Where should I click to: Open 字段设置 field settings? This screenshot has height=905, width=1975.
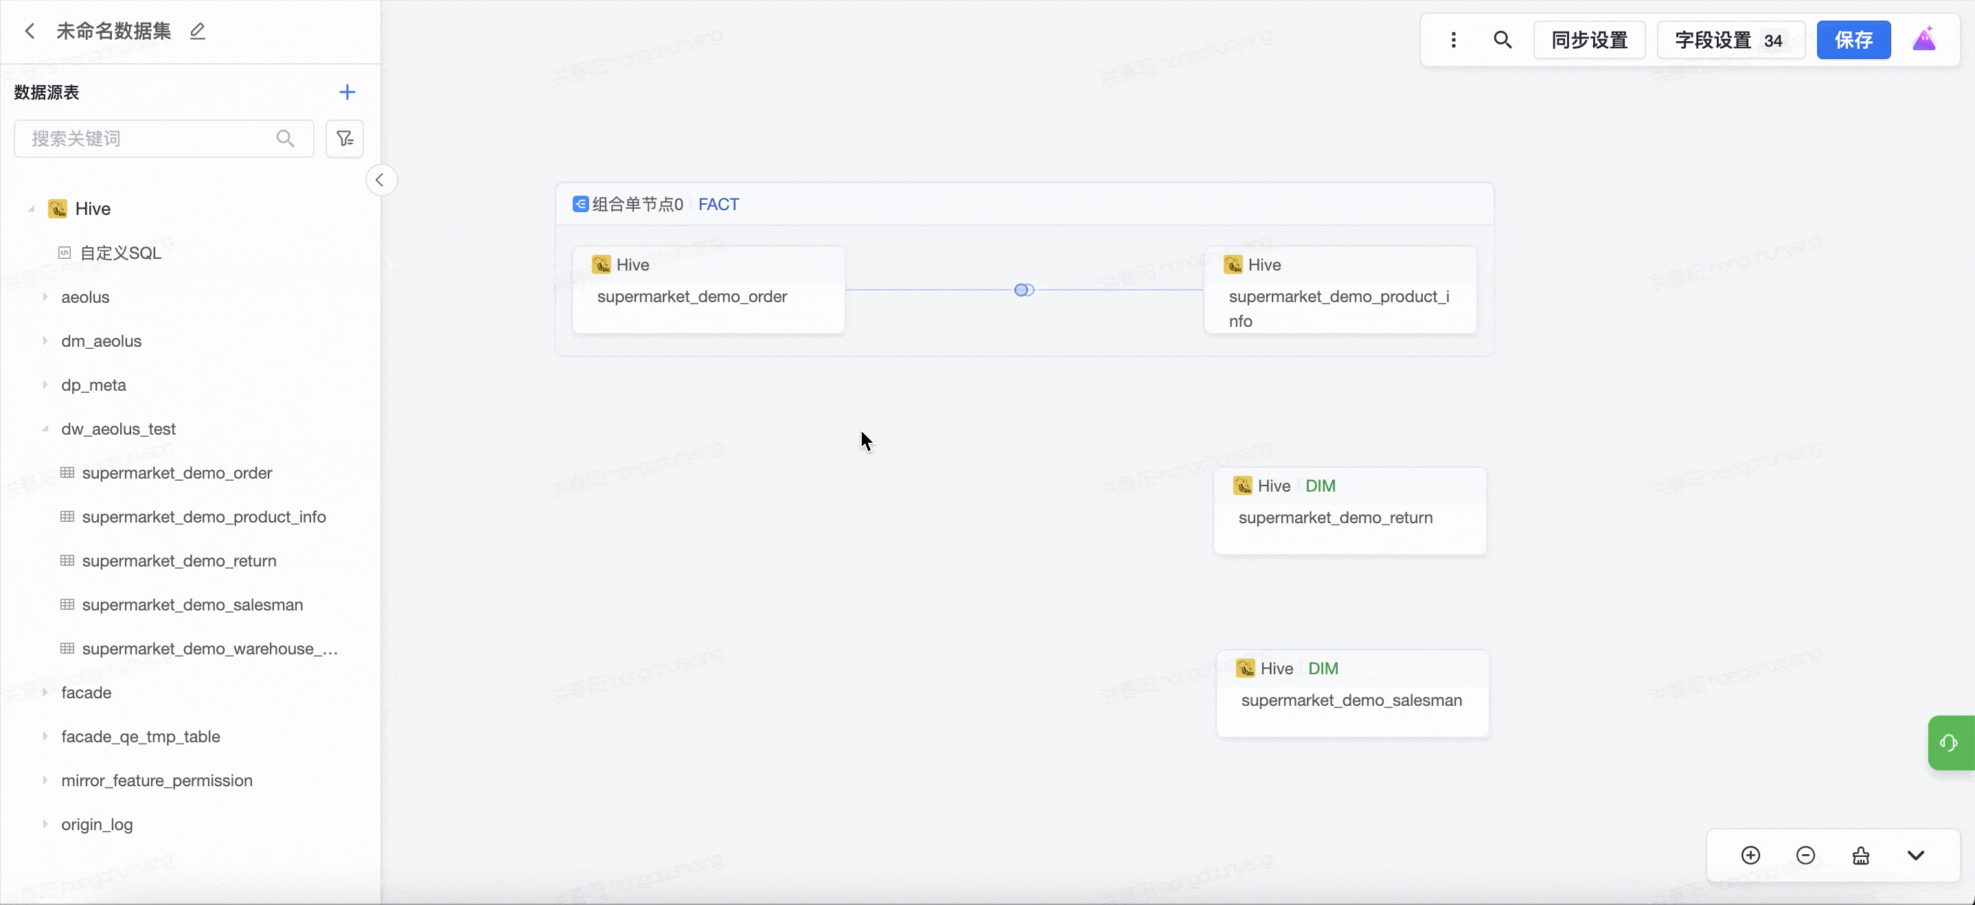pos(1730,40)
